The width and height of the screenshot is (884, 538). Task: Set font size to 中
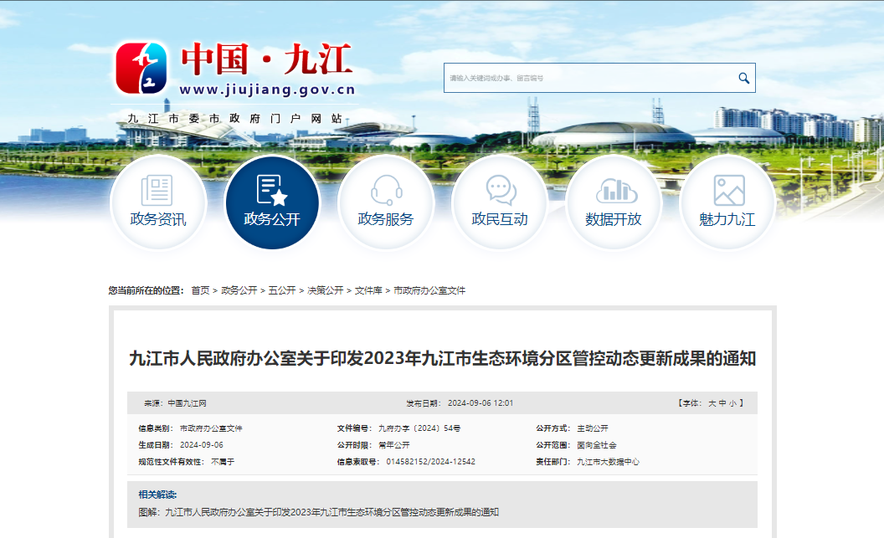(x=722, y=403)
